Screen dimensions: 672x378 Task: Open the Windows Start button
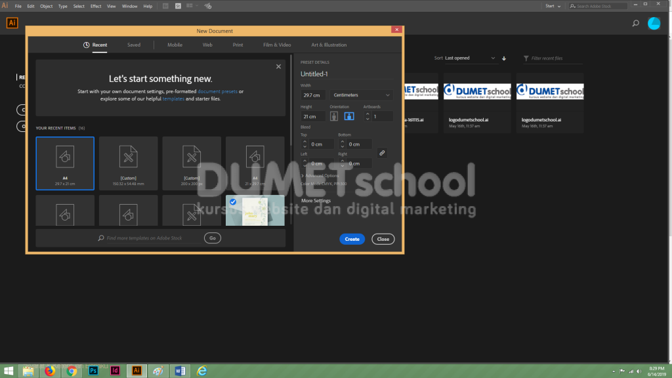pyautogui.click(x=8, y=371)
